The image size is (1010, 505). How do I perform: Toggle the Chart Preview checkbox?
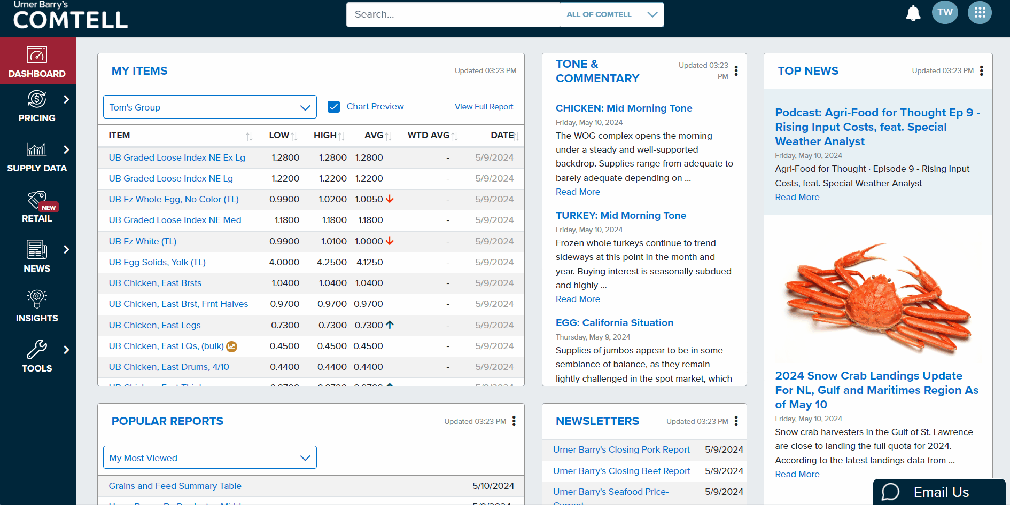(334, 107)
